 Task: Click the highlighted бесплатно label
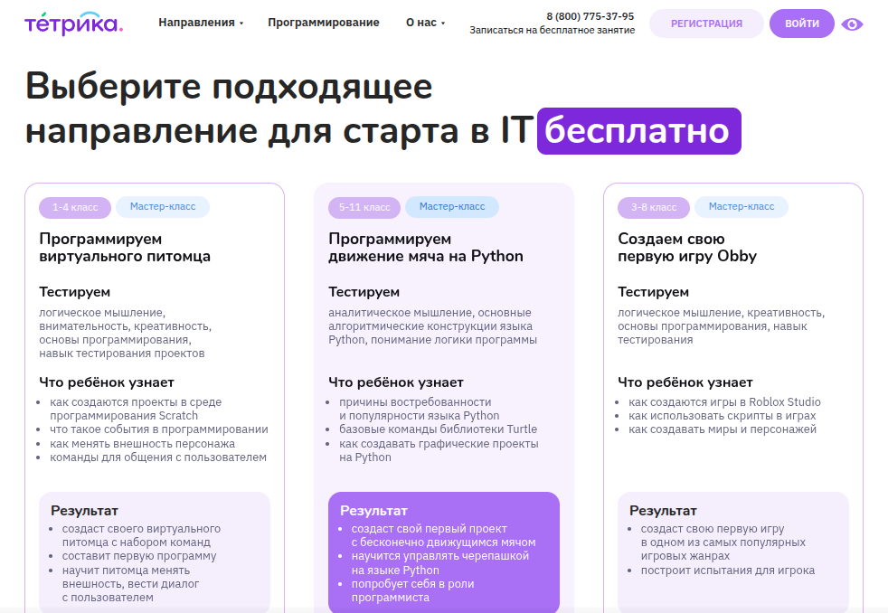coord(639,130)
